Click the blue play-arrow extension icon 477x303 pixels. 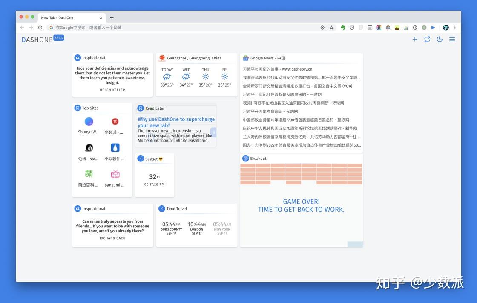[433, 28]
